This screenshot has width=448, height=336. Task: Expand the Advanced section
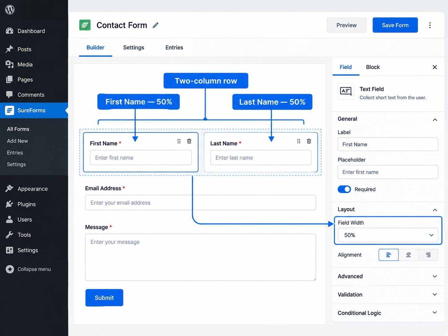click(x=388, y=276)
